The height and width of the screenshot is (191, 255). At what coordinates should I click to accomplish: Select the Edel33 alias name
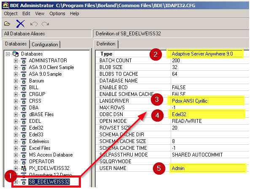tap(36, 135)
